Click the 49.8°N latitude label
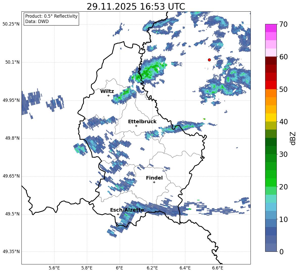This screenshot has width=299, height=273. (x=13, y=138)
